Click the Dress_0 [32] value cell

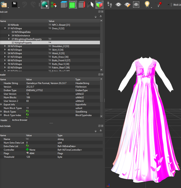coord(58,28)
